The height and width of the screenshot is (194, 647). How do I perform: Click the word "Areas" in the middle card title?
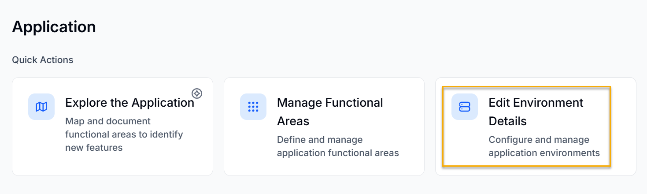293,121
